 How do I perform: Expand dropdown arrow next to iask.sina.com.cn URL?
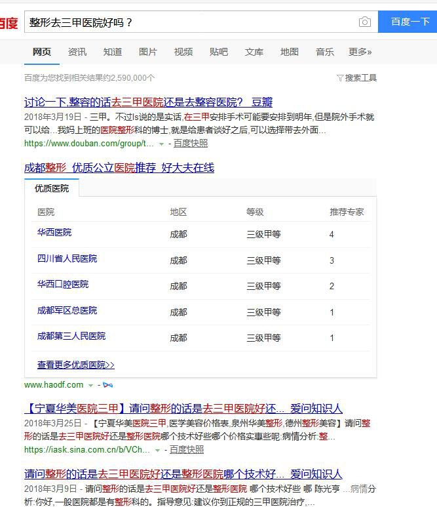coord(157,450)
